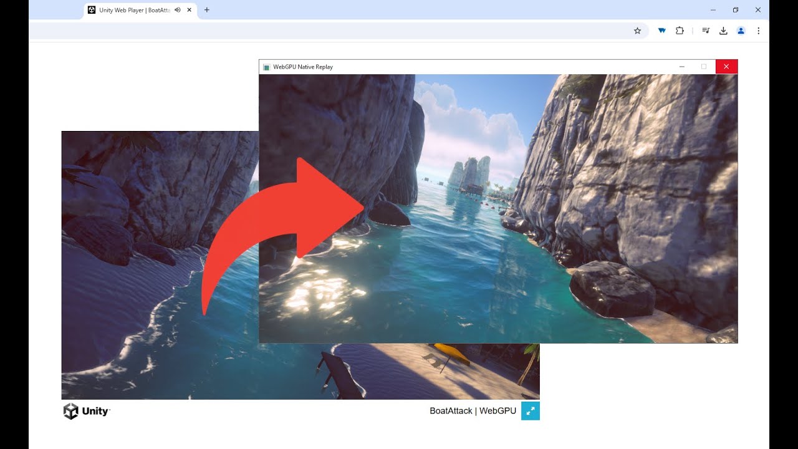This screenshot has height=449, width=798.
Task: Open the Extensions puzzle-piece menu
Action: point(680,31)
